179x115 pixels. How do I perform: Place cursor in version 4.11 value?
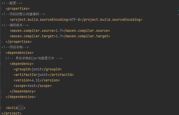point(36,80)
